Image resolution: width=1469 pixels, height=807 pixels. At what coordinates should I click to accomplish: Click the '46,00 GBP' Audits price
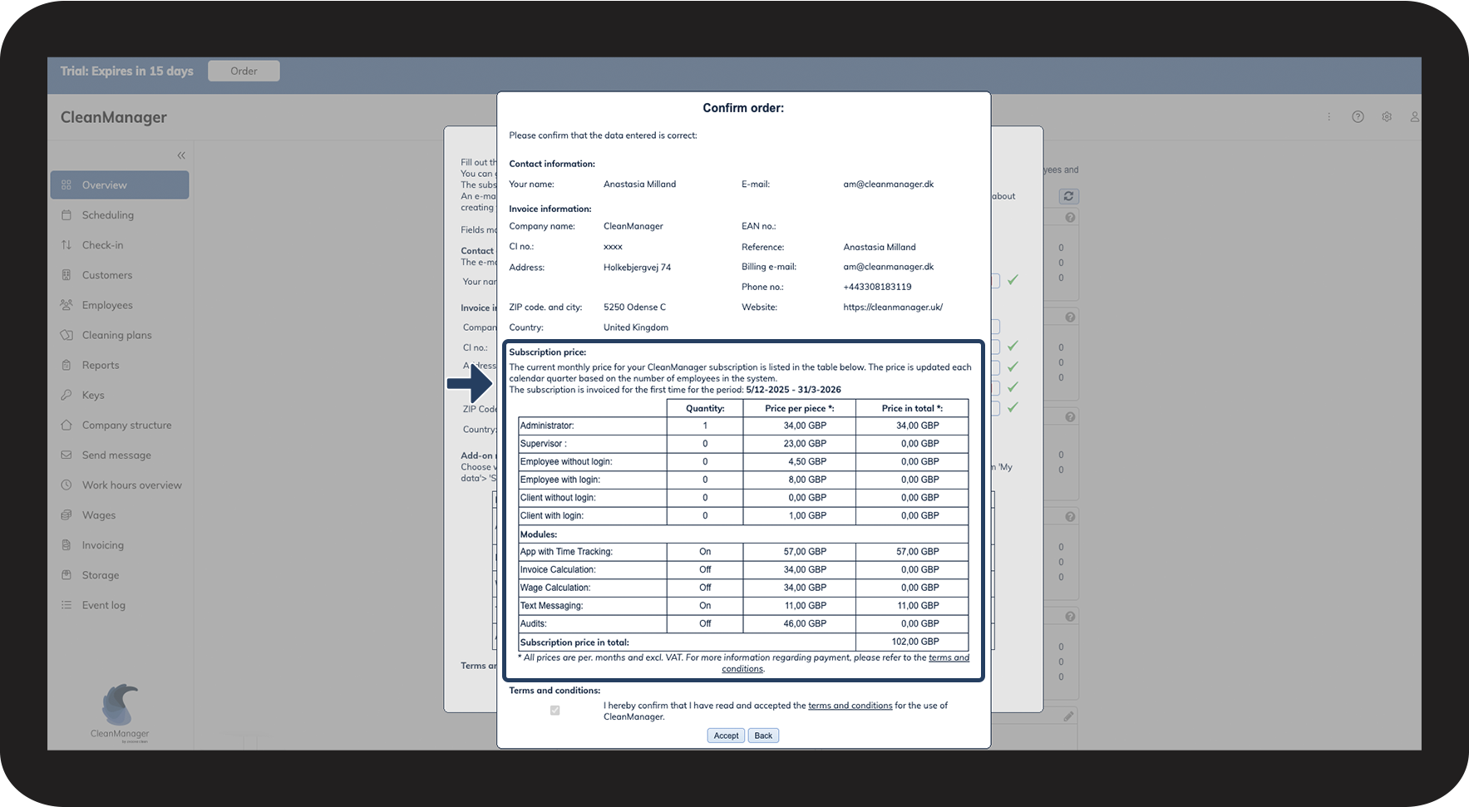(x=805, y=624)
